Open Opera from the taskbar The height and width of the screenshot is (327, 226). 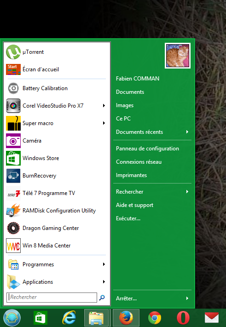pyautogui.click(x=183, y=318)
